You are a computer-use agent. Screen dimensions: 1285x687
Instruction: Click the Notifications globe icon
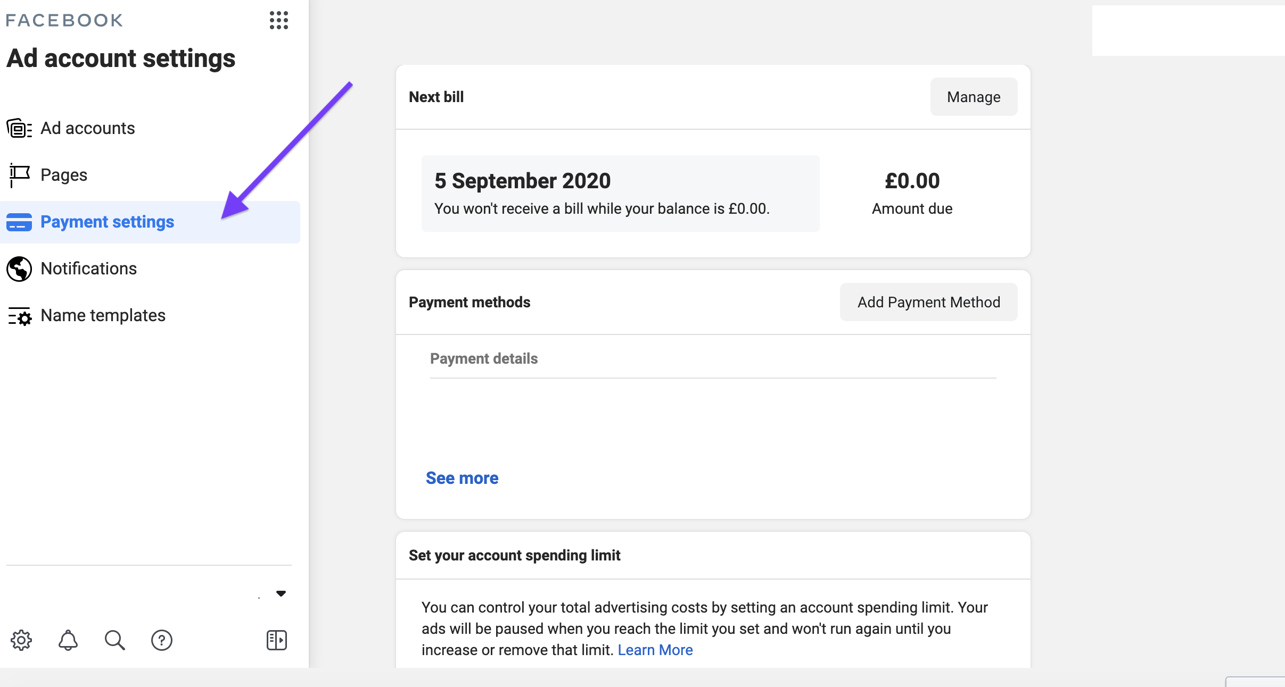pyautogui.click(x=19, y=268)
